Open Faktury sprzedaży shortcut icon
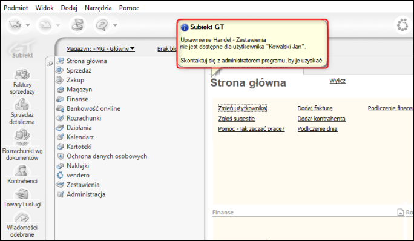 click(x=22, y=74)
